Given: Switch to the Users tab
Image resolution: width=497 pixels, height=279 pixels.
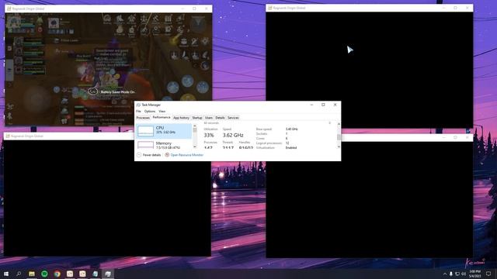Looking at the screenshot, I should pyautogui.click(x=209, y=118).
